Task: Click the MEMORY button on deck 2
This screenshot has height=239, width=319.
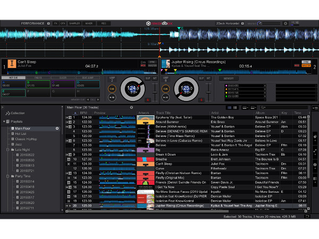Action: point(229,79)
